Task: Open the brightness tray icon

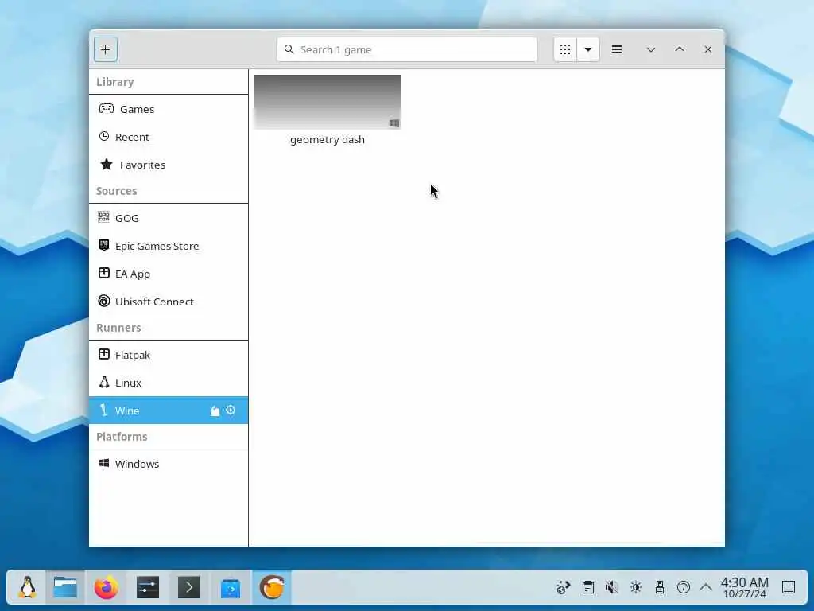Action: point(636,588)
